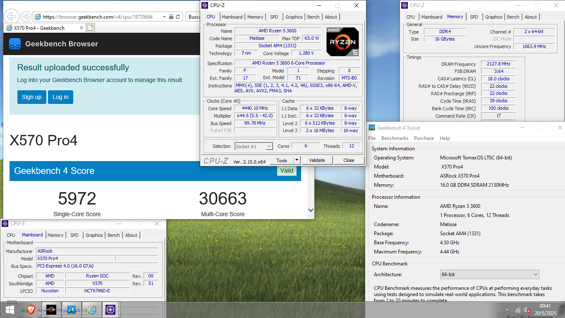This screenshot has height=318, width=565.
Task: Switch to SPD tab in center CPU-Z window
Action: (x=274, y=17)
